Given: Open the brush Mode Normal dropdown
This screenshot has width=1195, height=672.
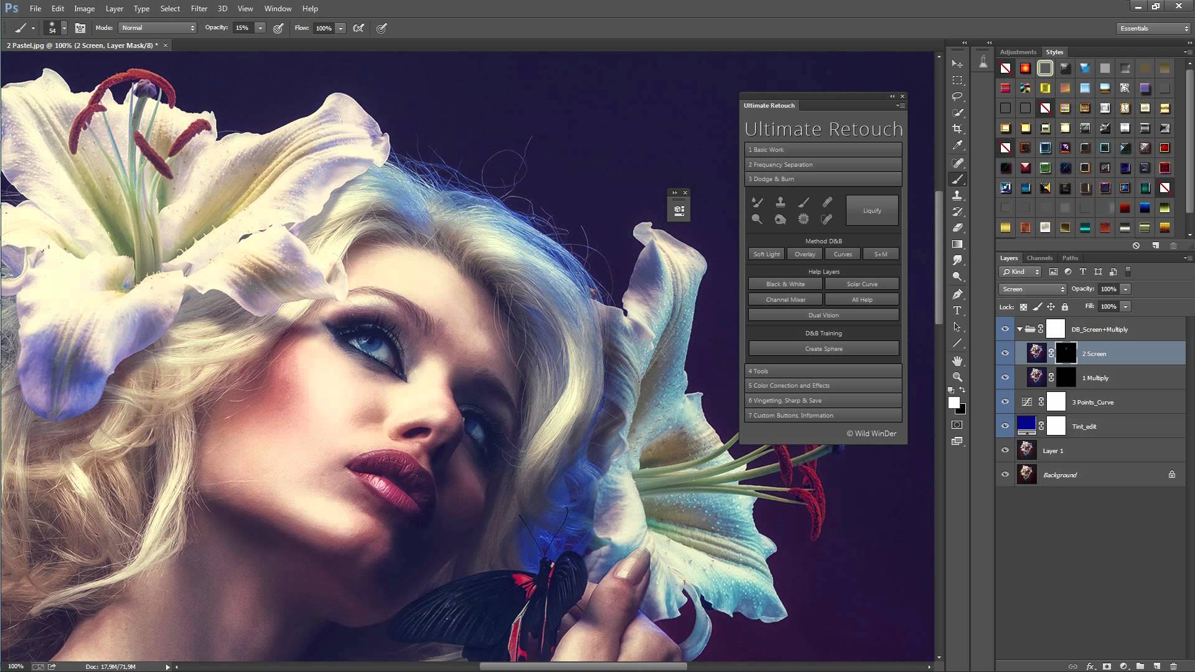Looking at the screenshot, I should point(157,28).
